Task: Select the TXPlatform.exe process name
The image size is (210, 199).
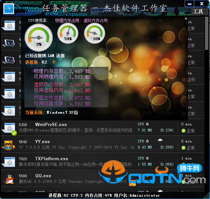Action: pos(51,159)
